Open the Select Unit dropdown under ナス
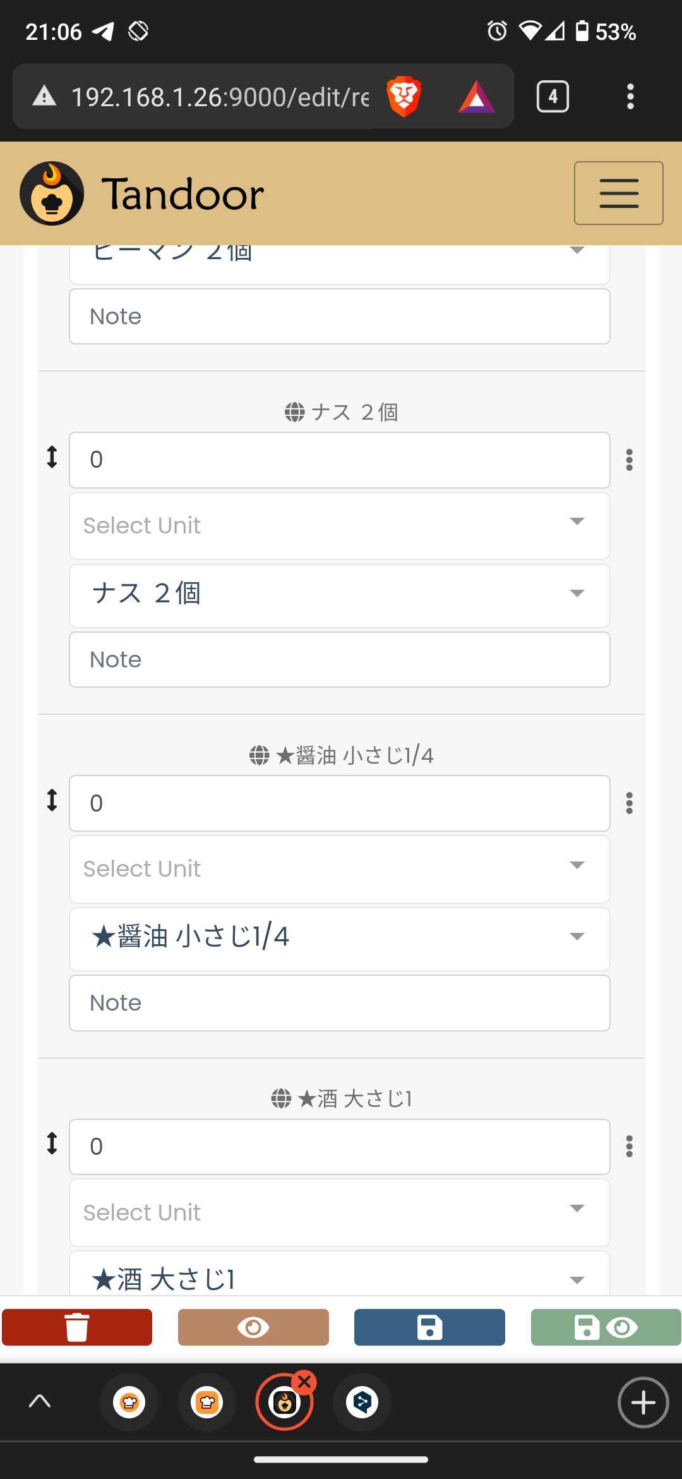The height and width of the screenshot is (1479, 682). tap(339, 525)
